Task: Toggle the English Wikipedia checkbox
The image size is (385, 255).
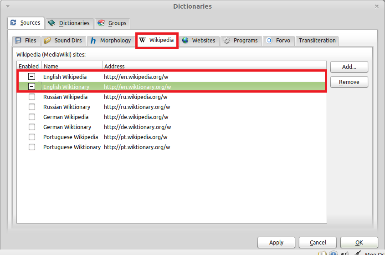Action: [31, 77]
